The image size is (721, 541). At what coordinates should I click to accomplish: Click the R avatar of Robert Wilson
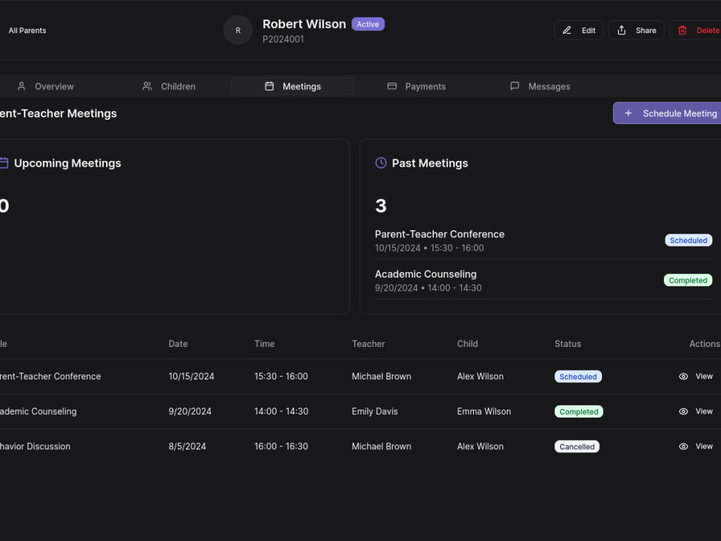(238, 30)
